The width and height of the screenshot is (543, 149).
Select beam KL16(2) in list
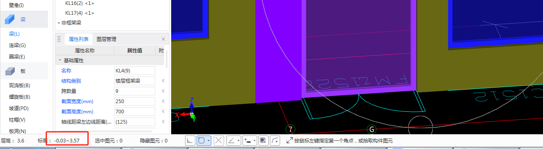(x=79, y=3)
